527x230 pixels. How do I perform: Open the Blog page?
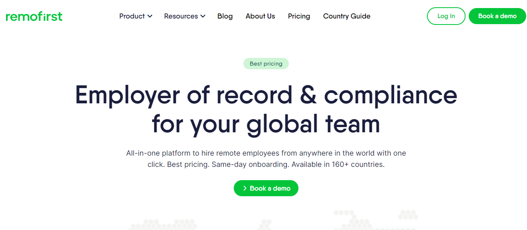(225, 16)
